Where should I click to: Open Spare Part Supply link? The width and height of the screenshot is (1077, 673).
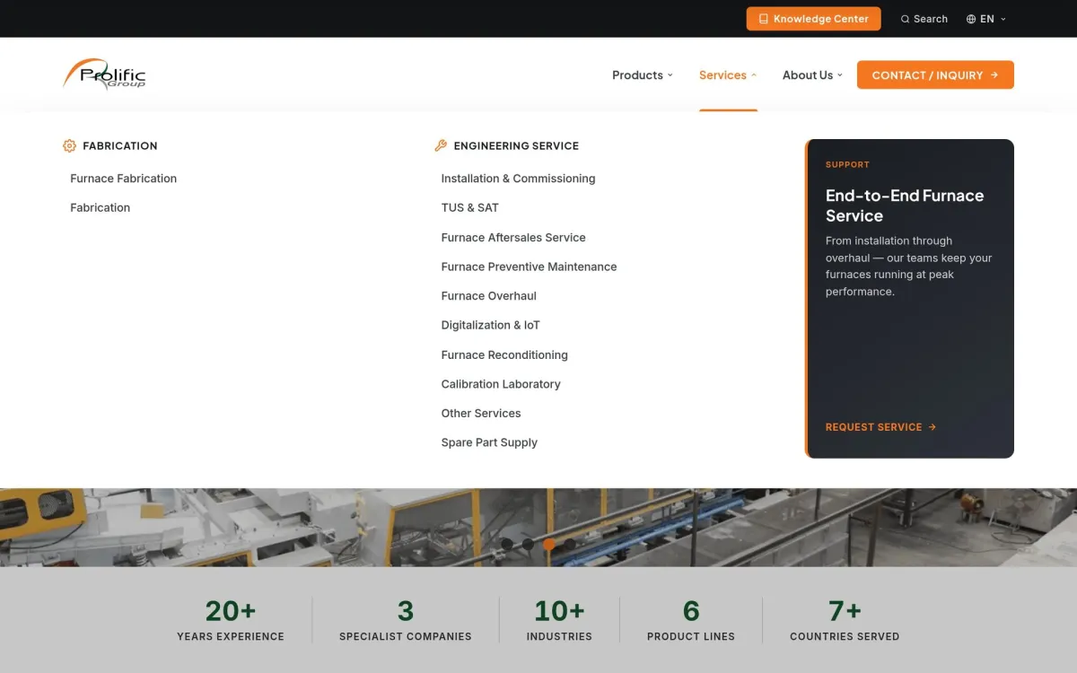[489, 442]
